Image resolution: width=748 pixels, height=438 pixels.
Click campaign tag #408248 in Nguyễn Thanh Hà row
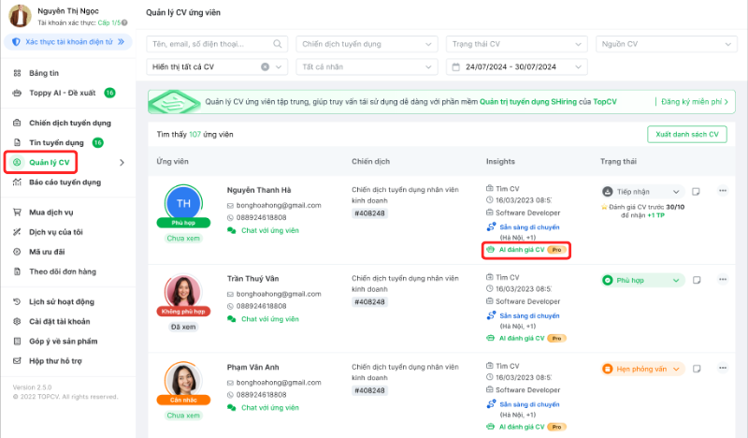[x=369, y=213]
